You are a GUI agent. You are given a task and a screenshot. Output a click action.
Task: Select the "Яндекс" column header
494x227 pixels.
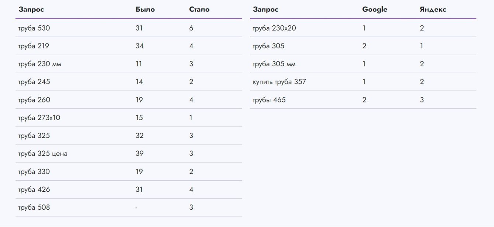[432, 10]
